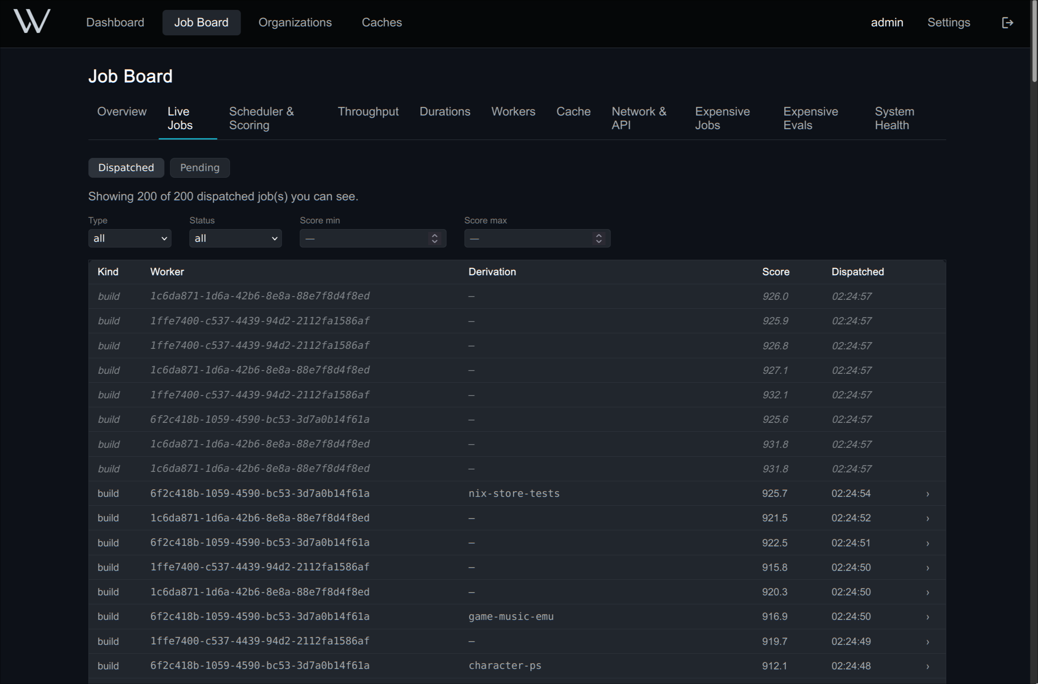The height and width of the screenshot is (684, 1038).
Task: Open the character-ps job row chevron
Action: 928,667
